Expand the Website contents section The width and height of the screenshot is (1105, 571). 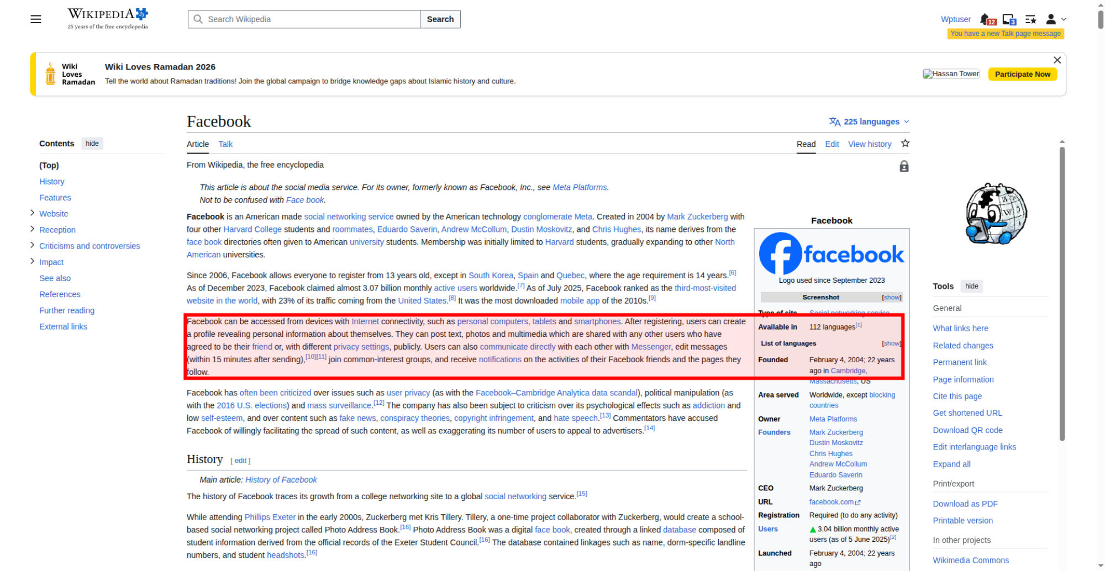tap(32, 213)
